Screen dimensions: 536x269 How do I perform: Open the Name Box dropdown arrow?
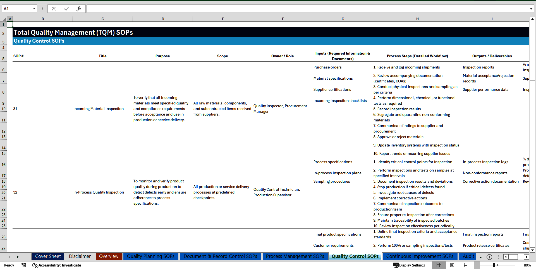(35, 8)
